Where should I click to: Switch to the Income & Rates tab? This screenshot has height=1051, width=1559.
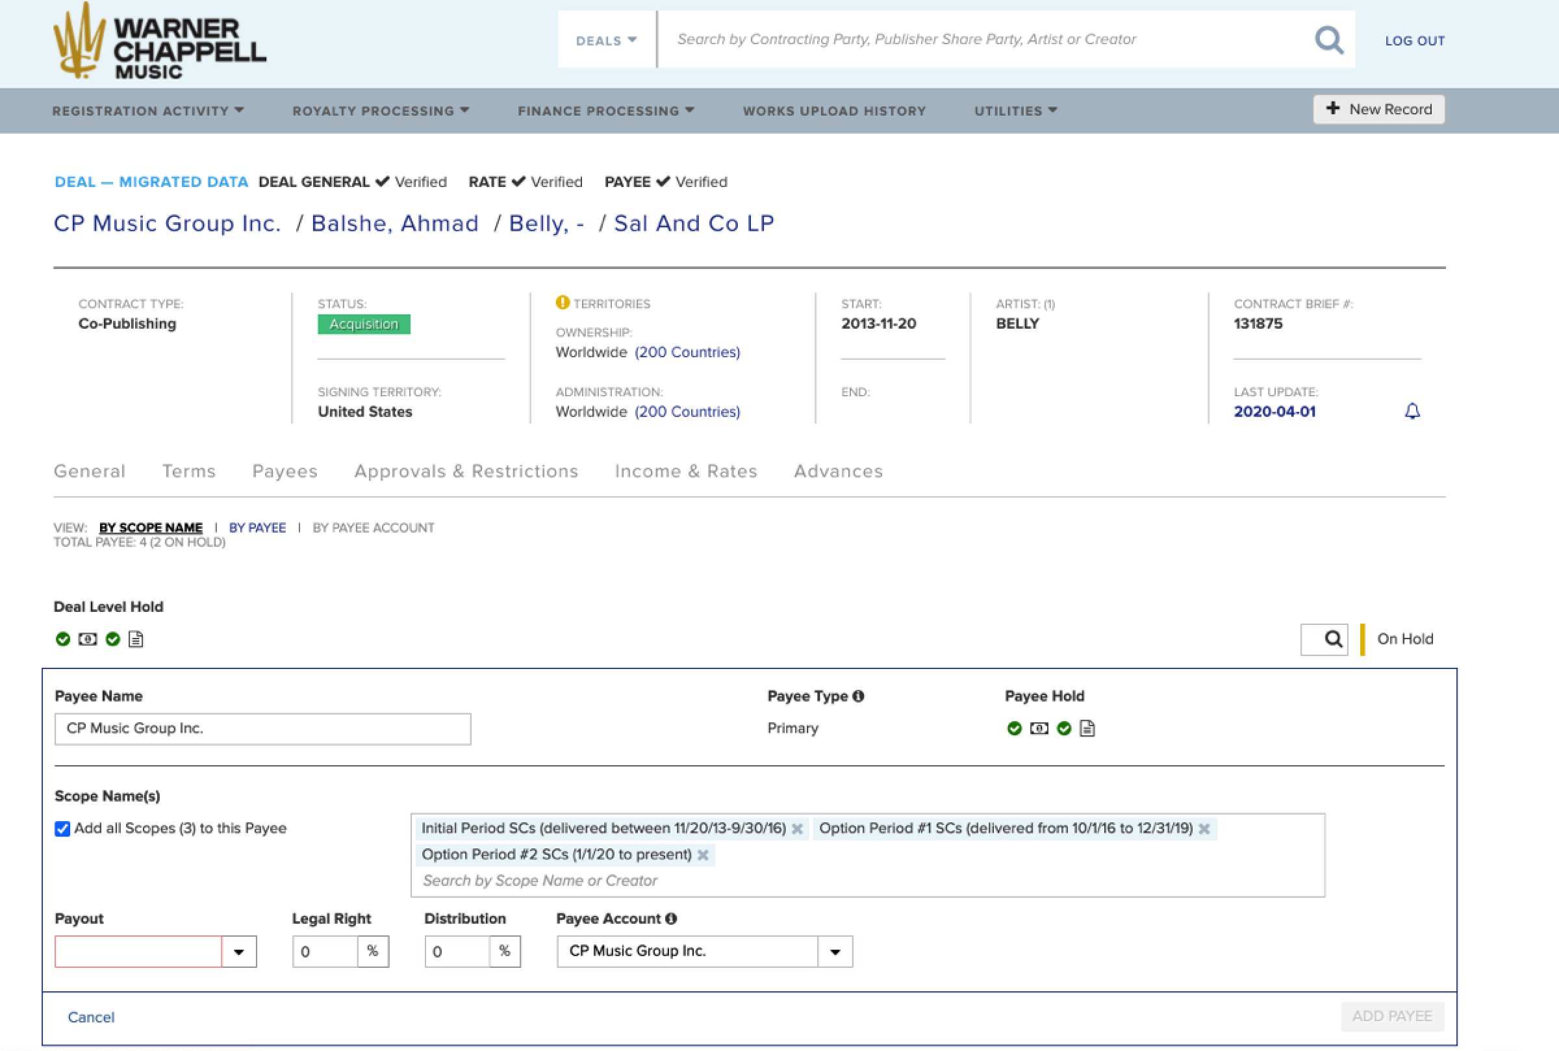point(685,471)
